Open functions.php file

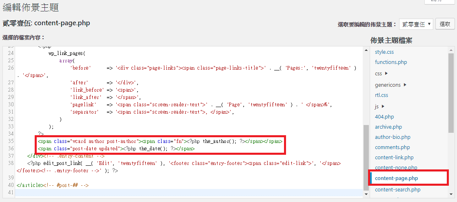[391, 62]
